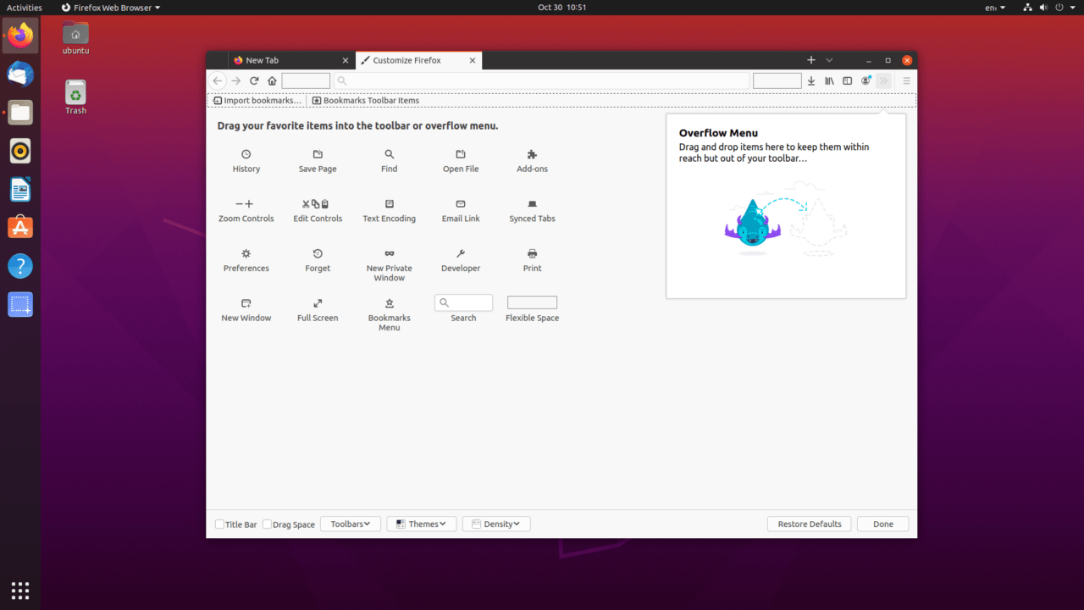
Task: Click the Bookmarks Menu item
Action: pyautogui.click(x=389, y=315)
